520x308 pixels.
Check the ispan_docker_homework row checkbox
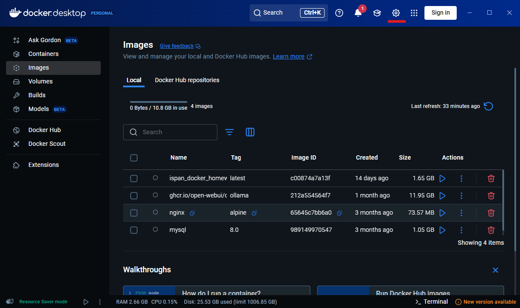point(134,178)
